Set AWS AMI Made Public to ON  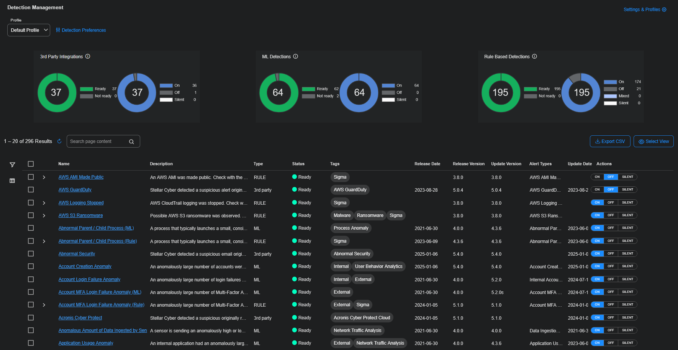(x=597, y=177)
